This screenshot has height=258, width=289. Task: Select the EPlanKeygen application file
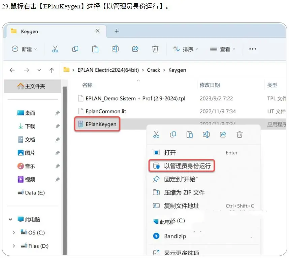(101, 124)
